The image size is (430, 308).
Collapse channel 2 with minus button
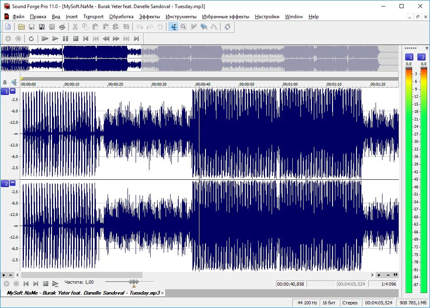click(x=13, y=183)
